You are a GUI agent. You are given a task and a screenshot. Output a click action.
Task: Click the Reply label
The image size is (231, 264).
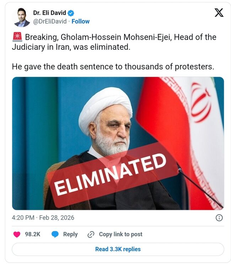pyautogui.click(x=70, y=235)
